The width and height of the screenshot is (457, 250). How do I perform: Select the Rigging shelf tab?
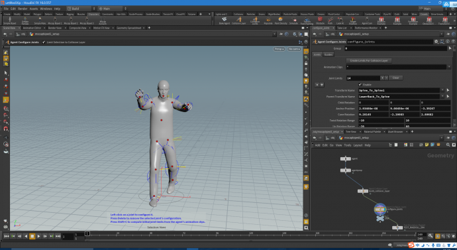[70, 14]
